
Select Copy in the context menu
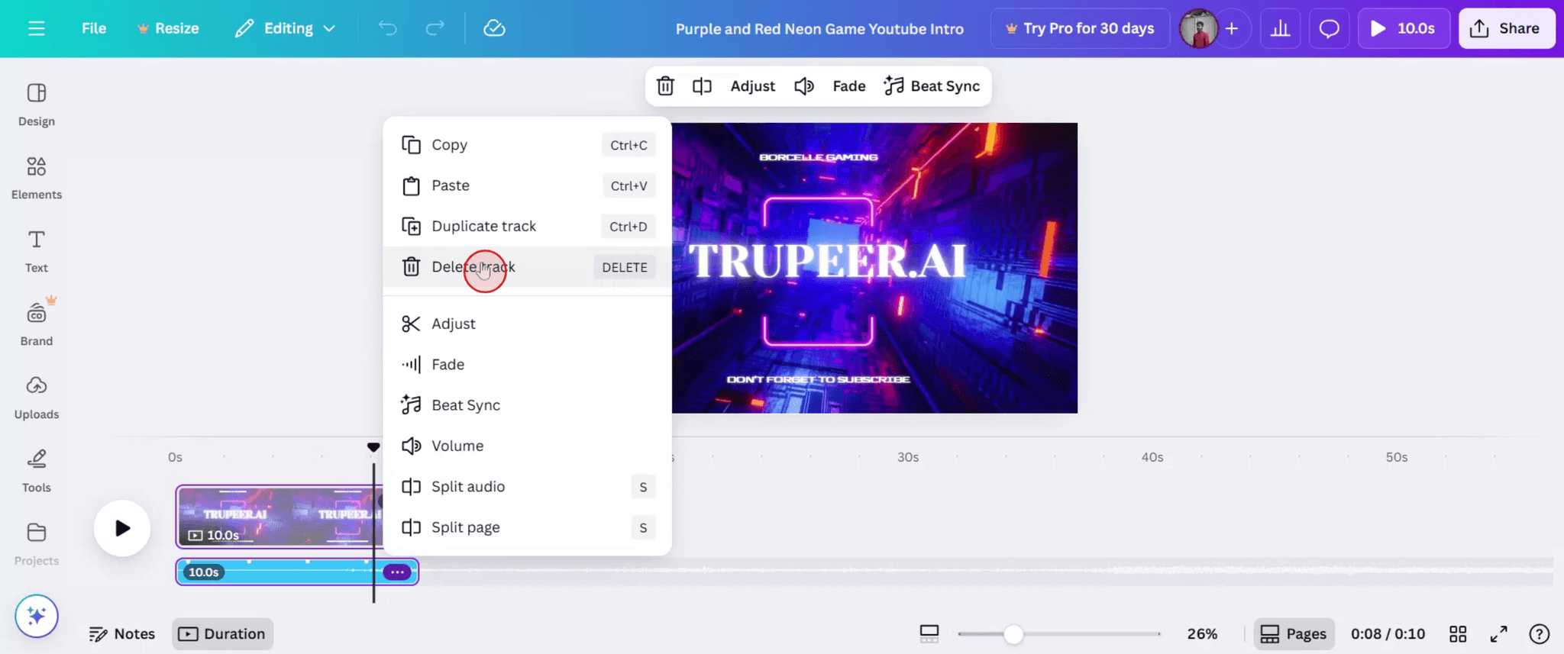tap(527, 145)
